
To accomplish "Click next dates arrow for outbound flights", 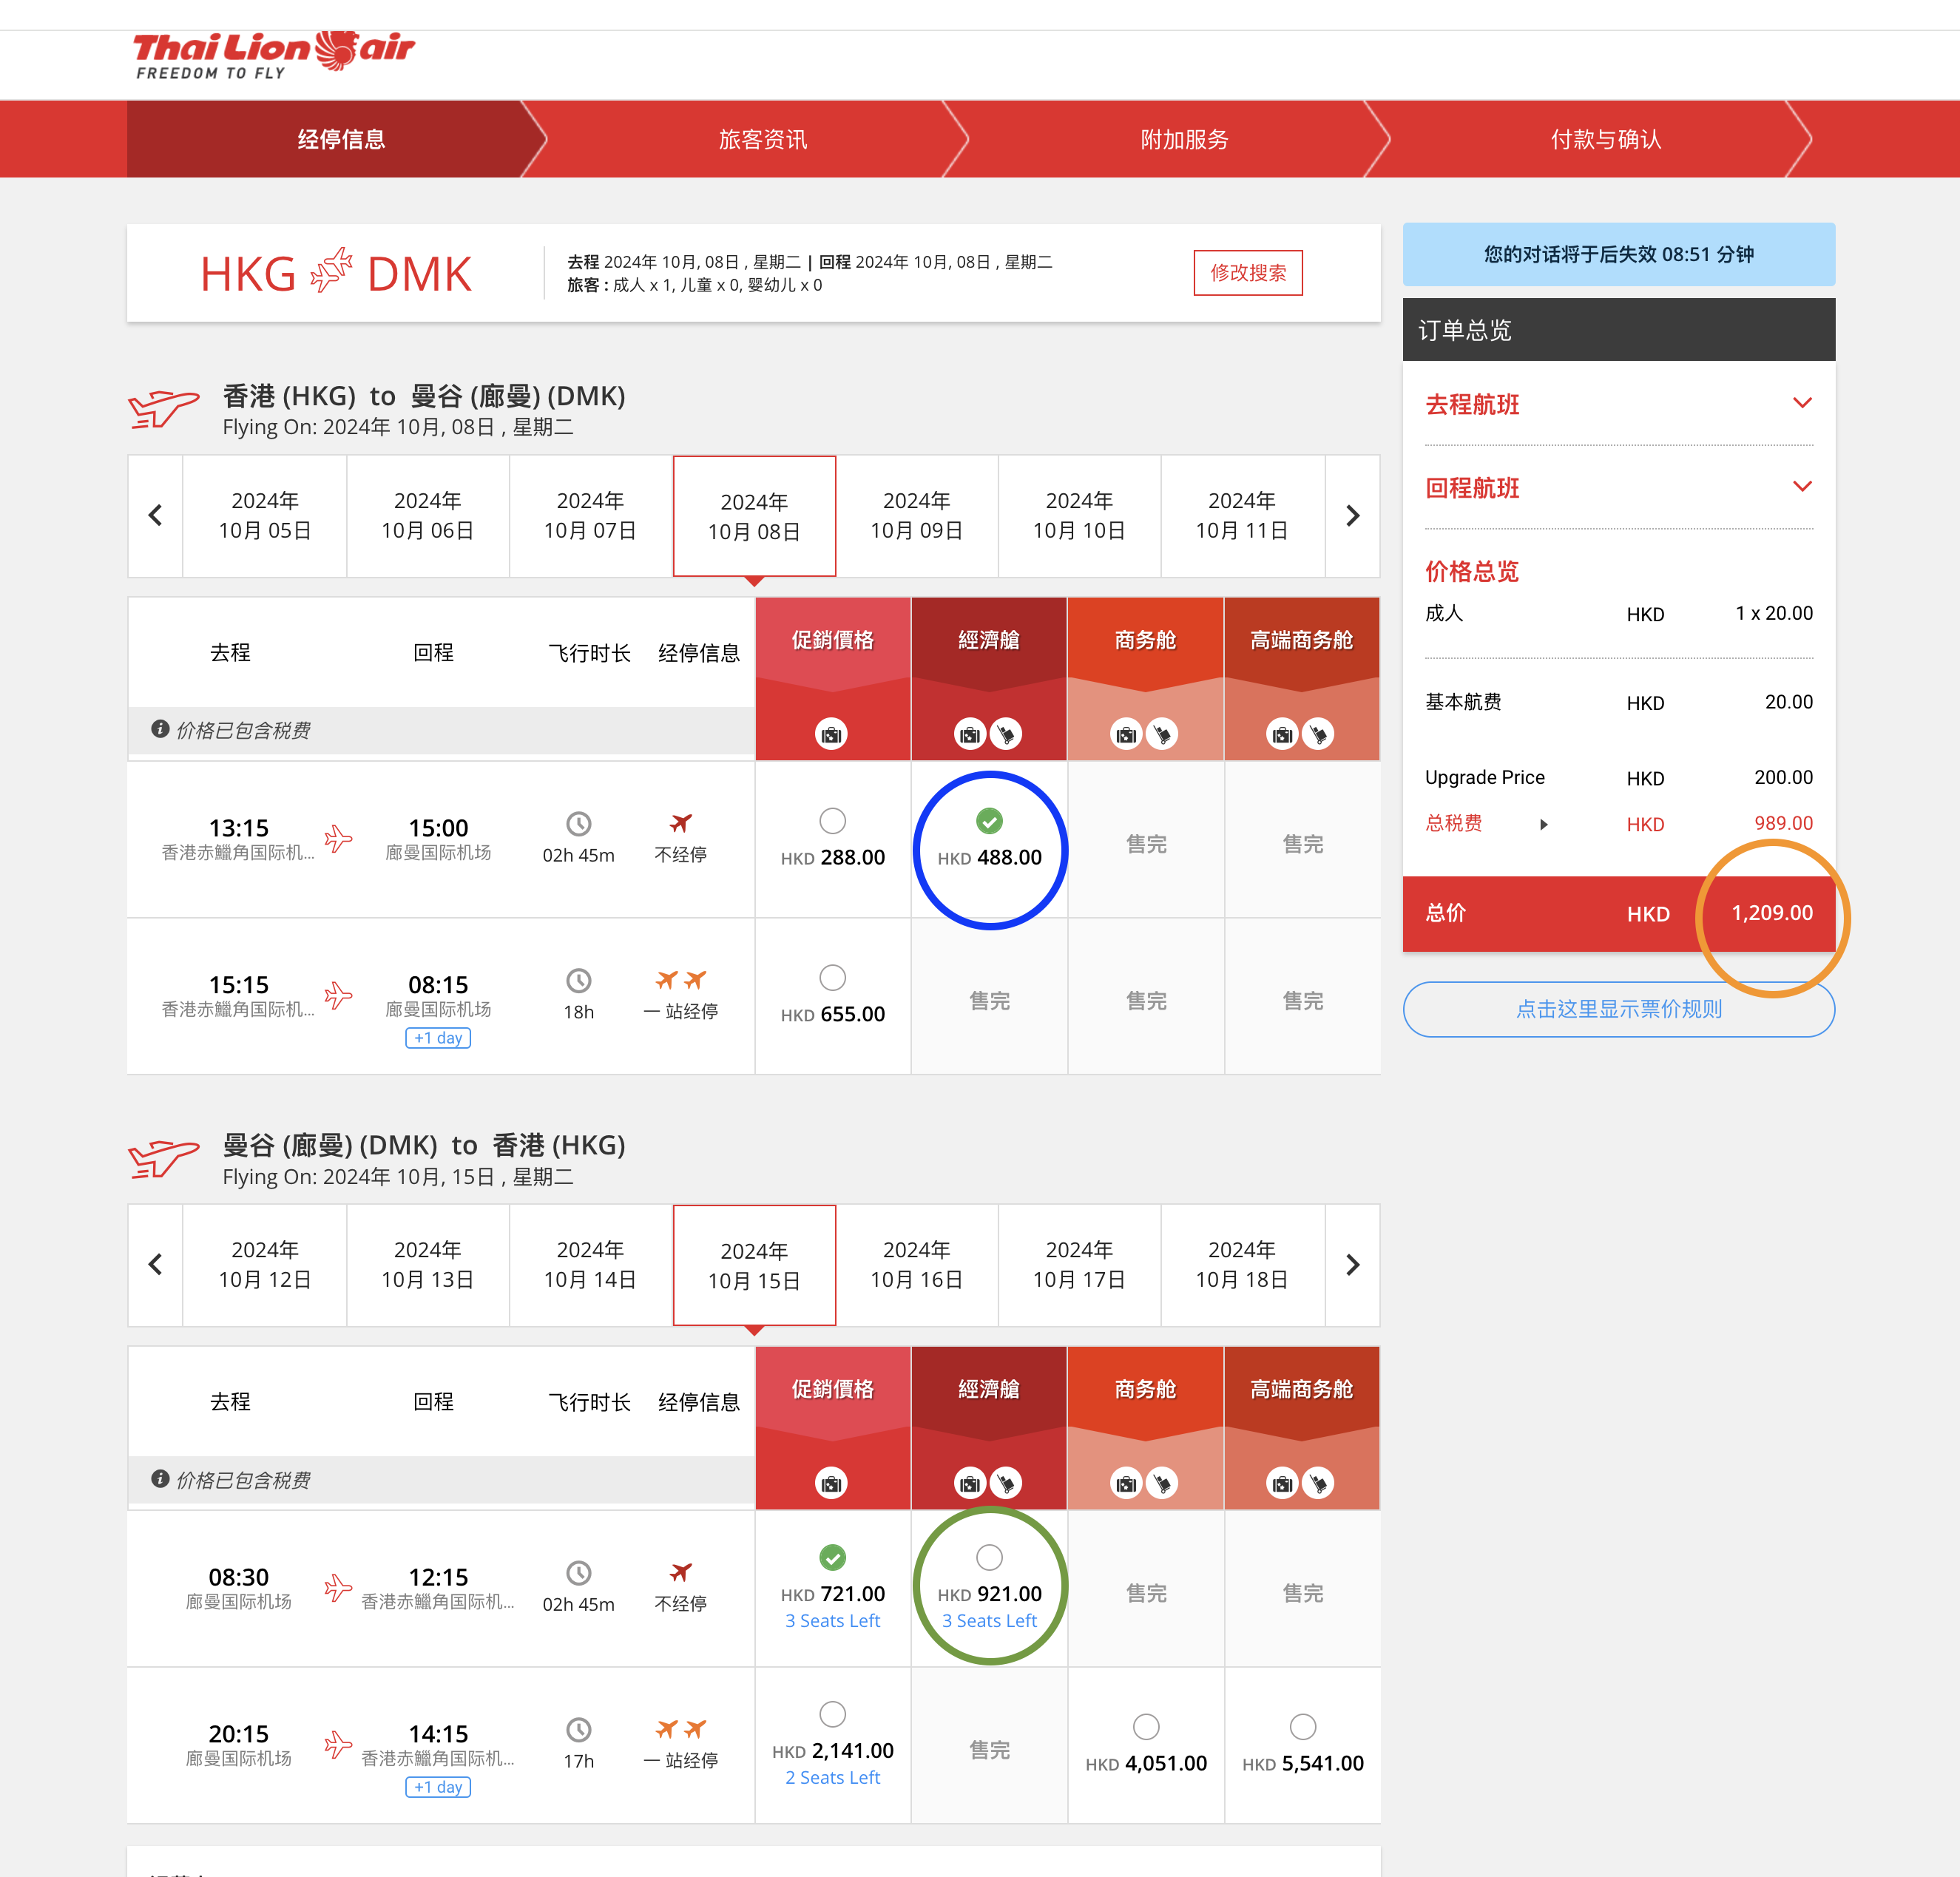I will 1352,516.
